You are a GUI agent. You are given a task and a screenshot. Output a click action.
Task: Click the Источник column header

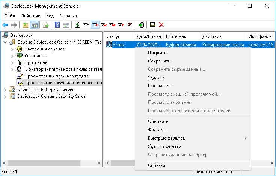click(x=176, y=36)
